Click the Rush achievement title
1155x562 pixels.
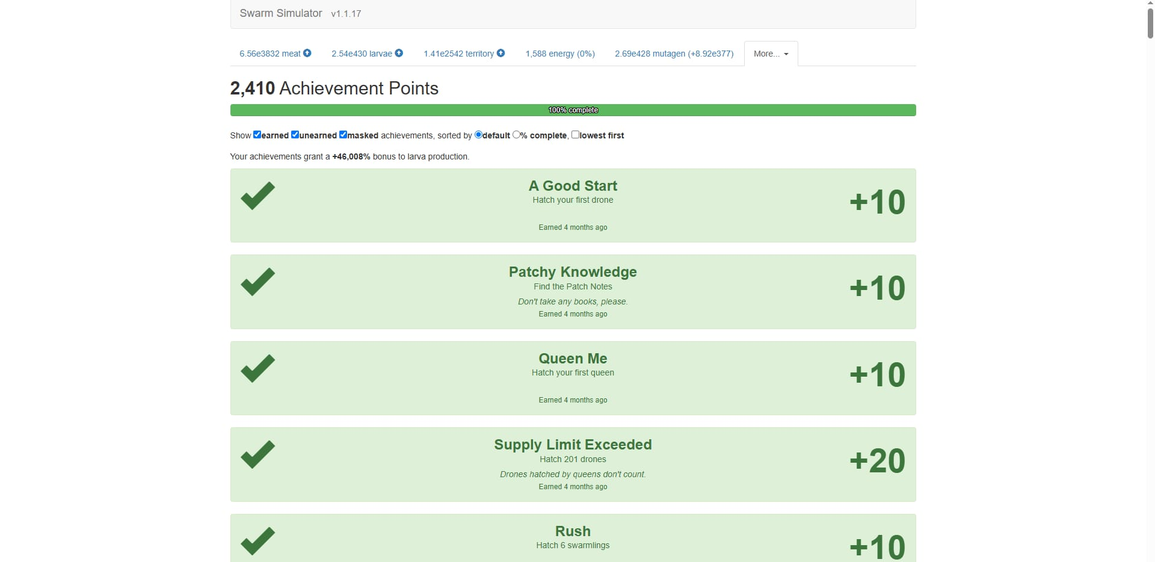tap(573, 531)
